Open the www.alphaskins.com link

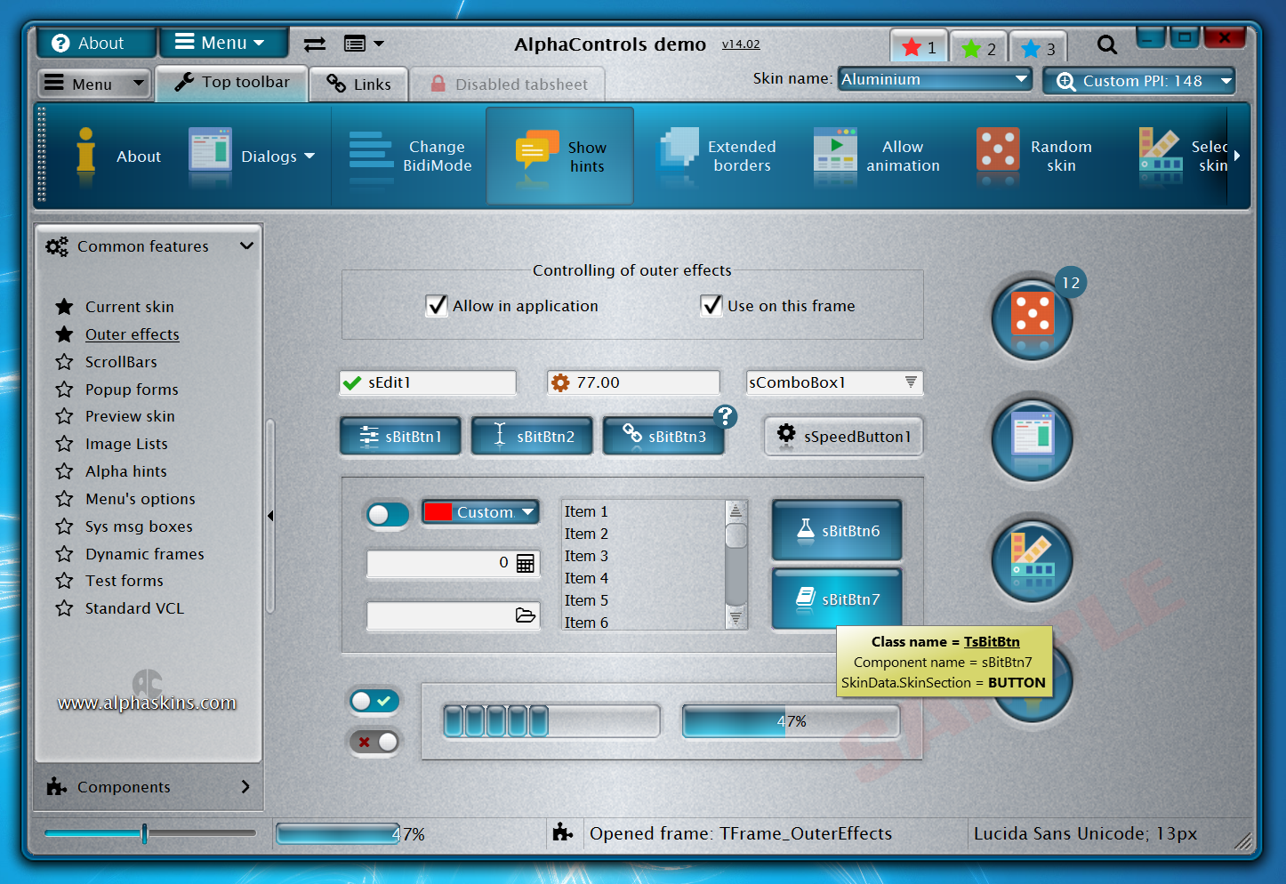point(147,703)
